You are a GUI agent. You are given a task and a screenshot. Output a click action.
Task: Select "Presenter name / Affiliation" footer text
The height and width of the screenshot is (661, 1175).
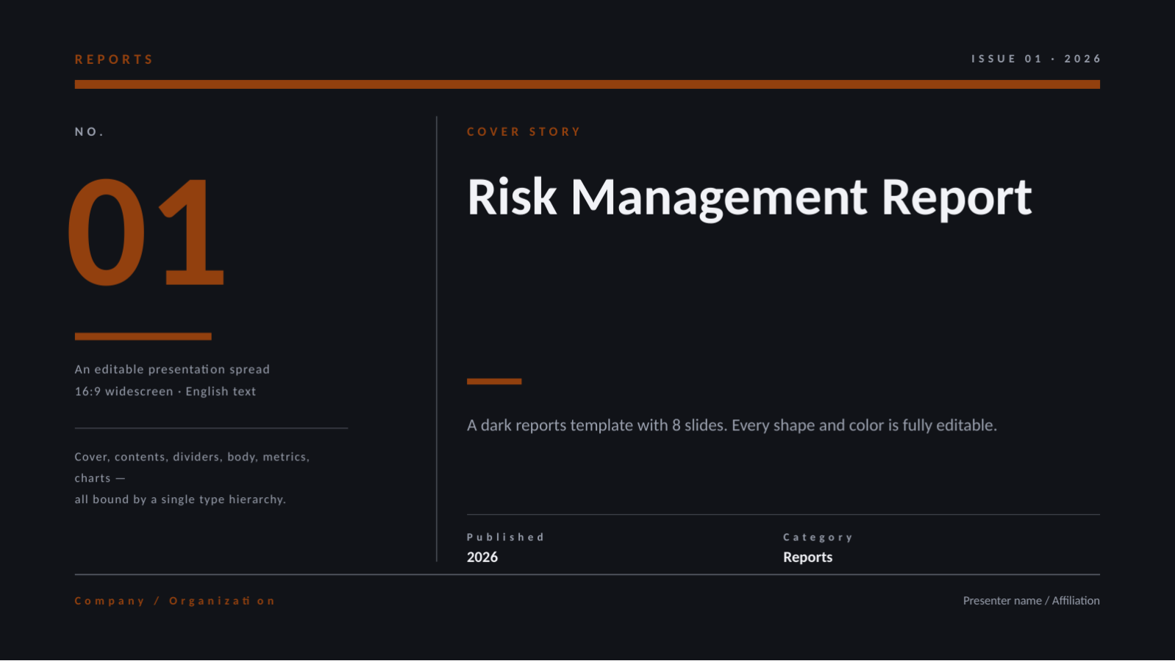[1032, 601]
